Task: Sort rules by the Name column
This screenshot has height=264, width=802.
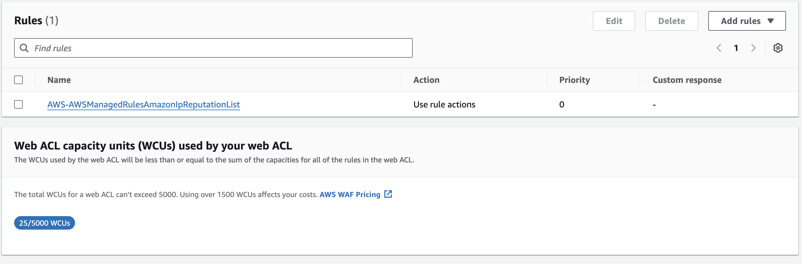Action: [x=59, y=80]
